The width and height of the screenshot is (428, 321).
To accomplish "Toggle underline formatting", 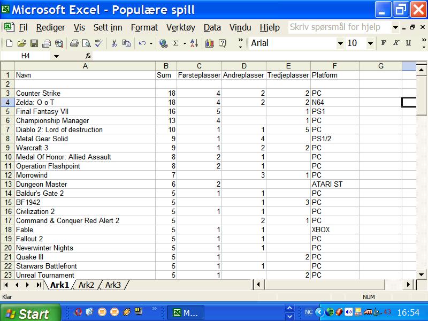I will pyautogui.click(x=408, y=43).
